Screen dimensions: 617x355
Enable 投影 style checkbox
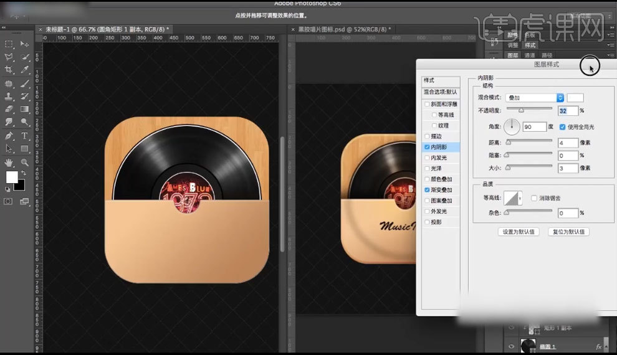pos(427,222)
